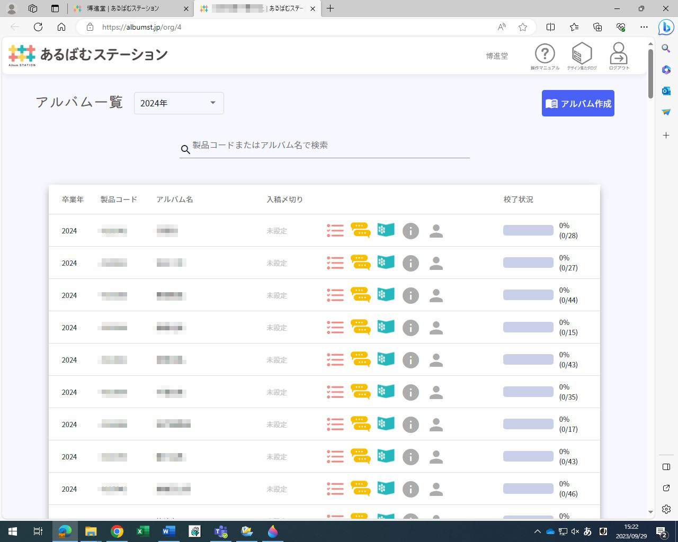Viewport: 678px width, 542px height.
Task: Open the 2024年 year dropdown
Action: [179, 103]
